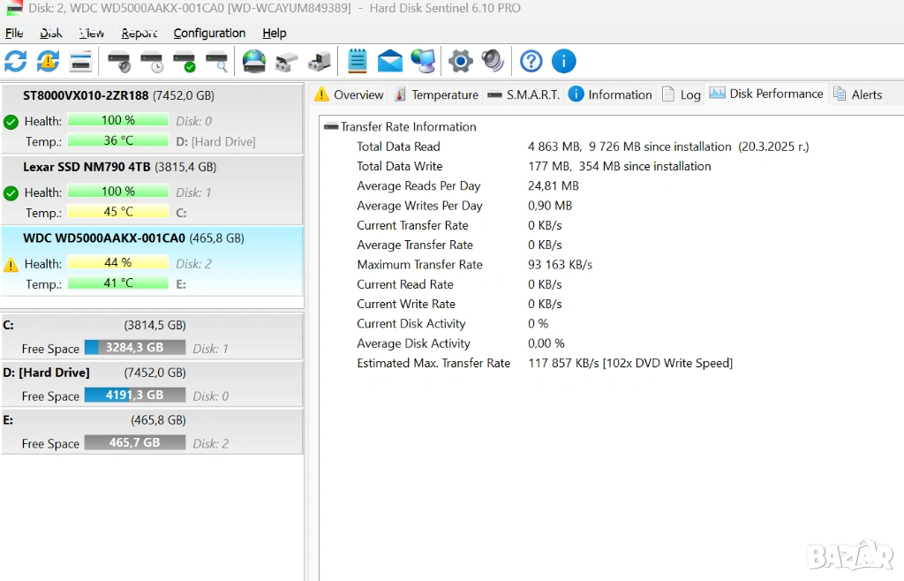Screen dimensions: 904x581
Task: Open the Report menu
Action: (139, 34)
